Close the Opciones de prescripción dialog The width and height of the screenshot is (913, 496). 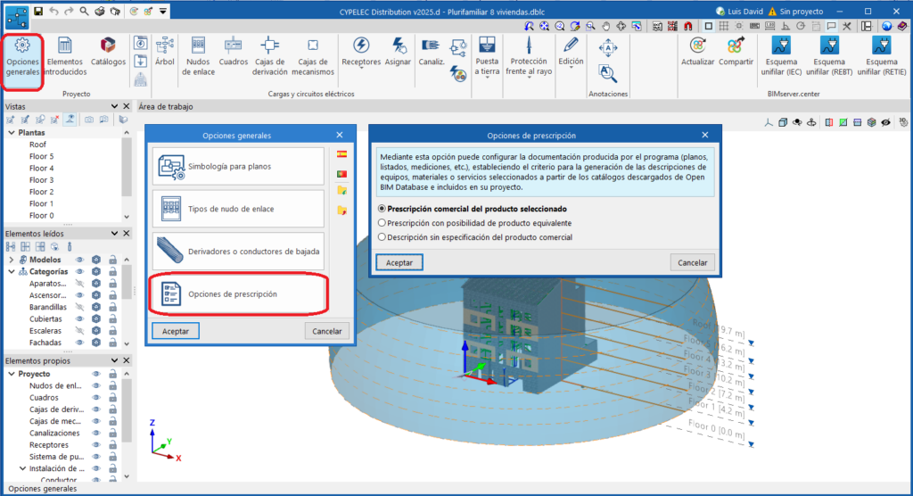point(705,135)
